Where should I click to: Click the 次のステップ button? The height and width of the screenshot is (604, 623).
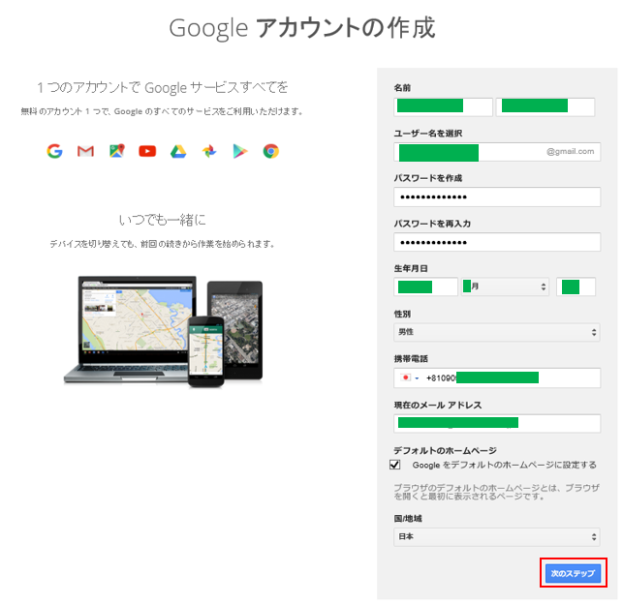click(x=573, y=573)
